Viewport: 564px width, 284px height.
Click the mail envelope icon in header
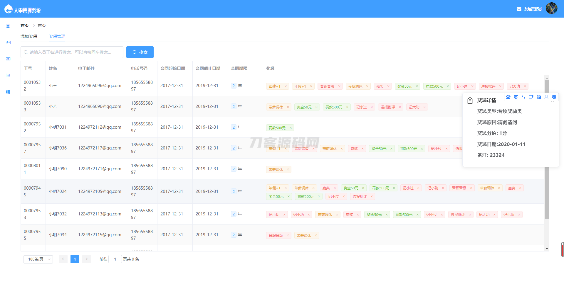click(x=519, y=9)
